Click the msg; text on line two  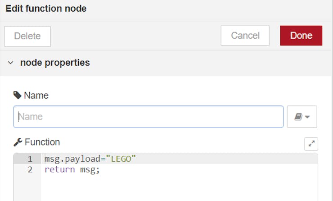point(90,170)
